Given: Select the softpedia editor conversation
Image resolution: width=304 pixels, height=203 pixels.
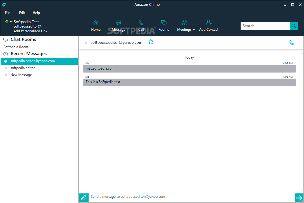Looking at the screenshot, I should click(x=39, y=68).
